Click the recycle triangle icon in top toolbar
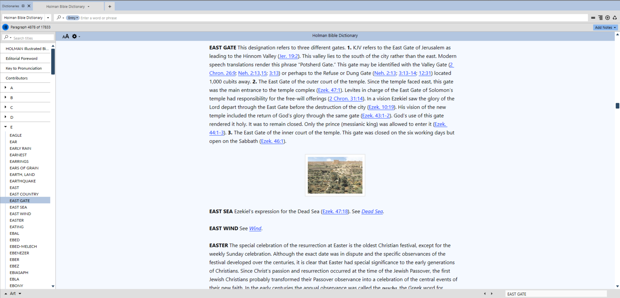This screenshot has height=298, width=620. tap(615, 18)
